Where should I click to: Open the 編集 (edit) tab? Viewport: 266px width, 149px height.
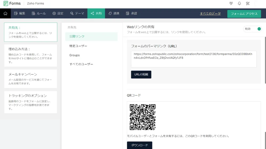pyautogui.click(x=20, y=13)
